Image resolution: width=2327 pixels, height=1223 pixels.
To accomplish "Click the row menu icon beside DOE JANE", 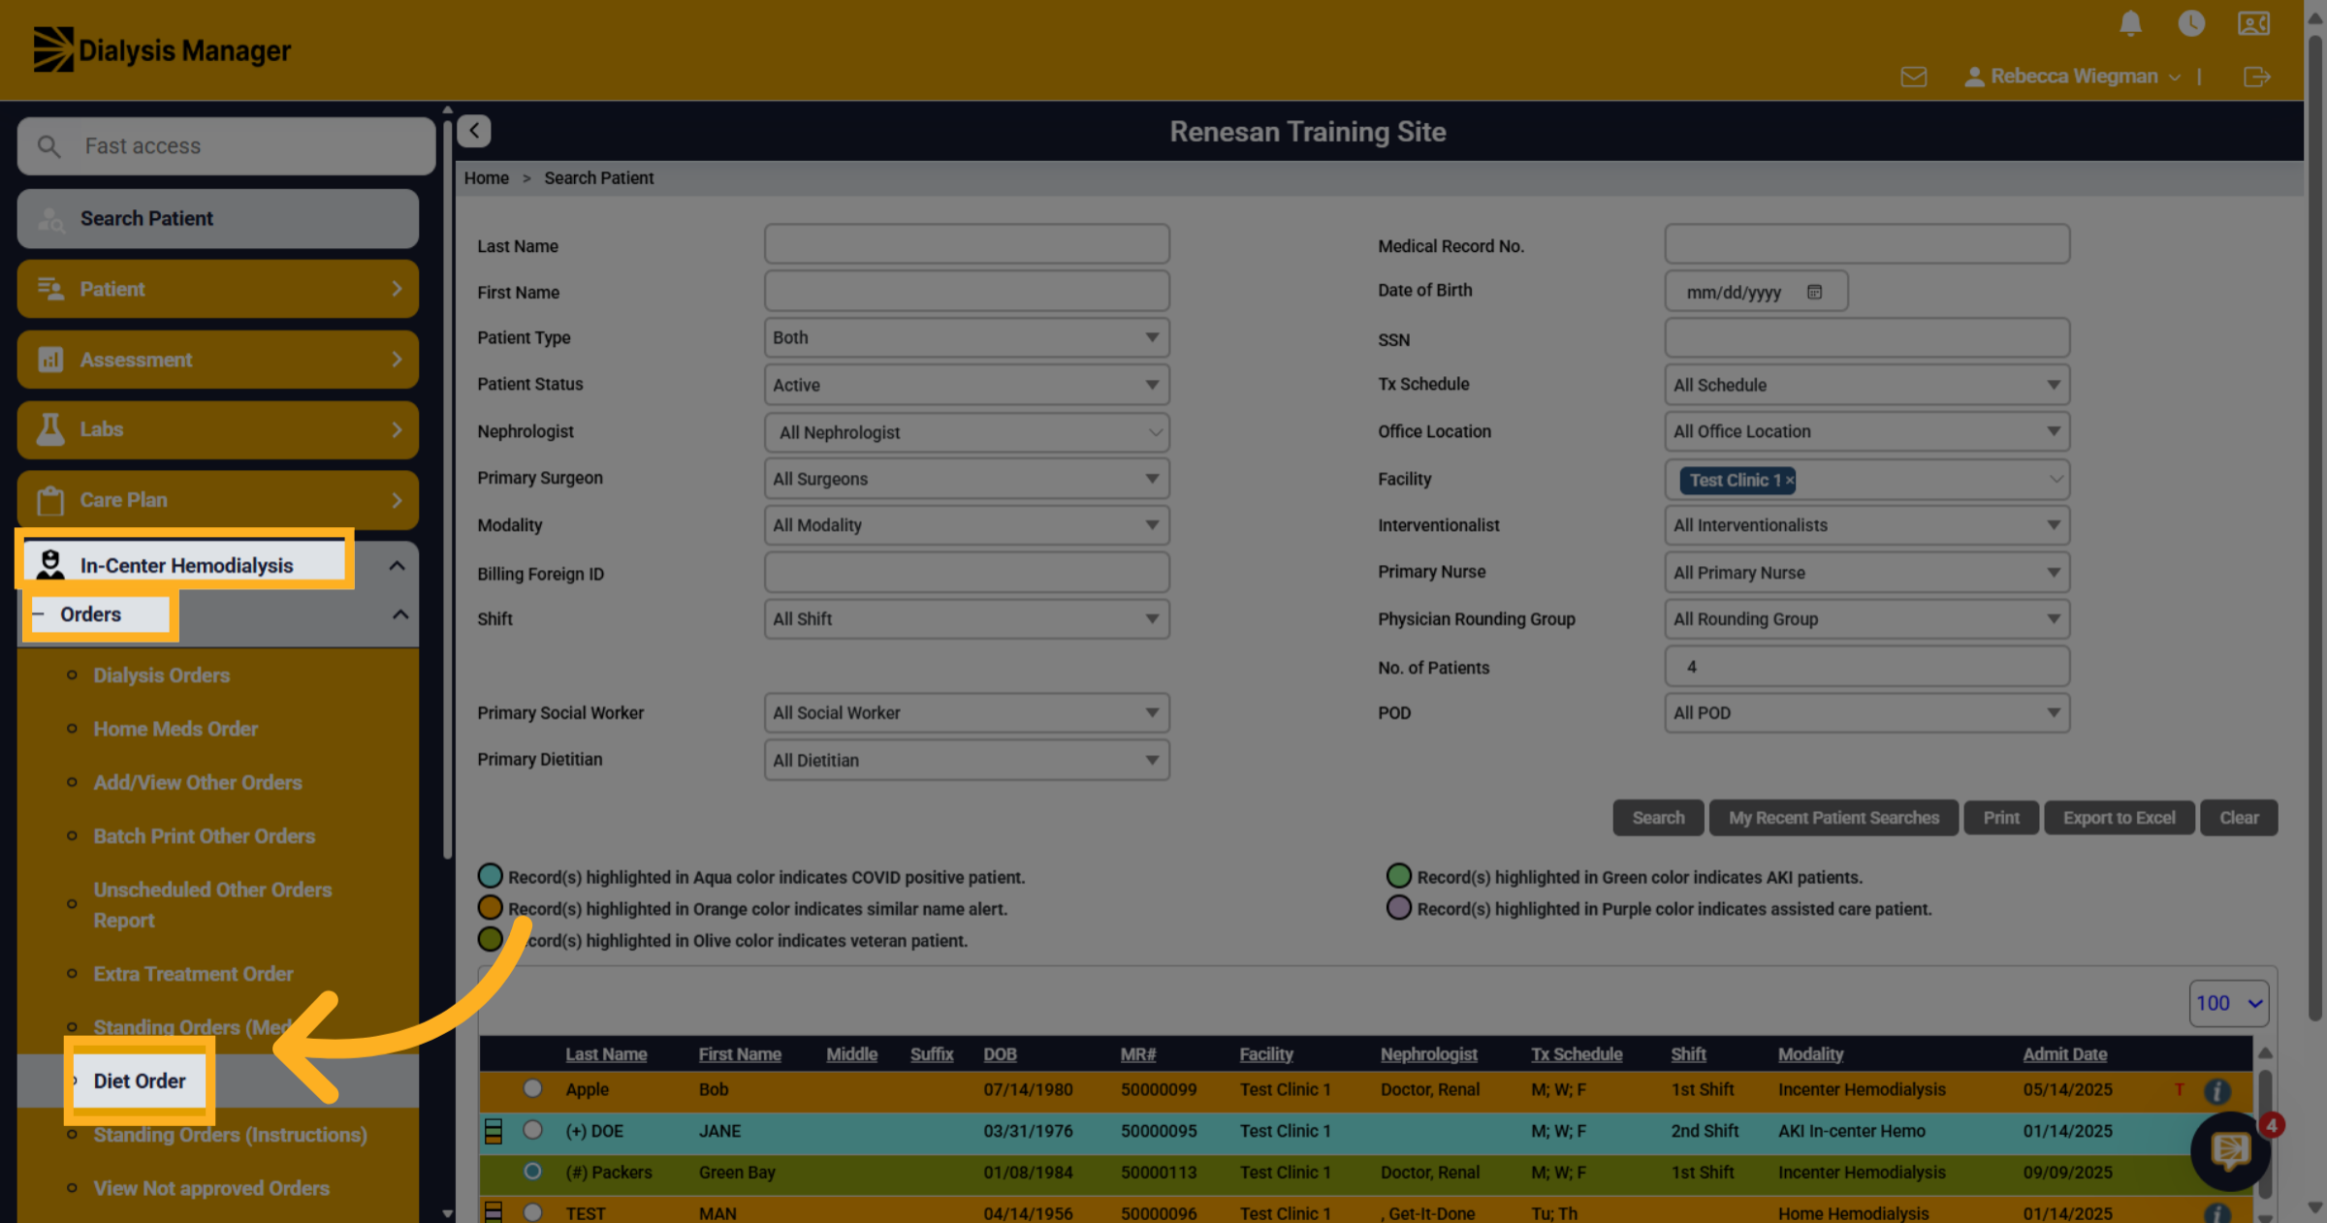I will tap(494, 1130).
